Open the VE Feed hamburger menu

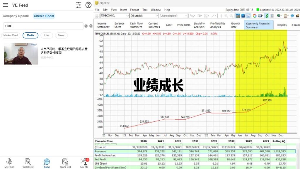(x=6, y=5)
